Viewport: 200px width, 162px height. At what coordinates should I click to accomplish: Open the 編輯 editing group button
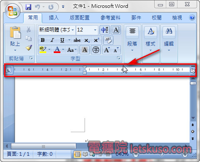169,44
